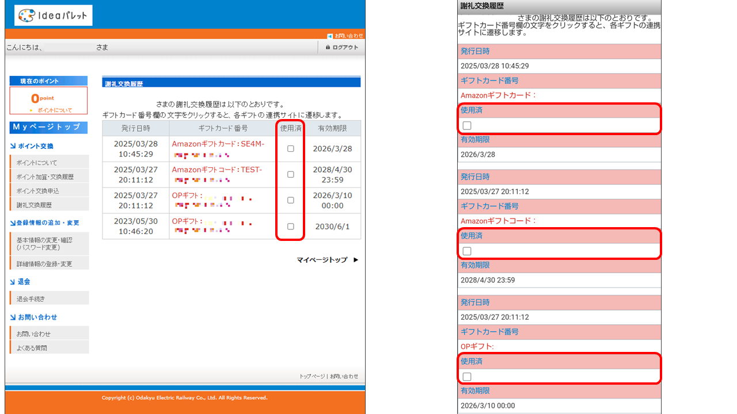Click the Idea パレット logo
The width and height of the screenshot is (737, 414).
(x=53, y=16)
